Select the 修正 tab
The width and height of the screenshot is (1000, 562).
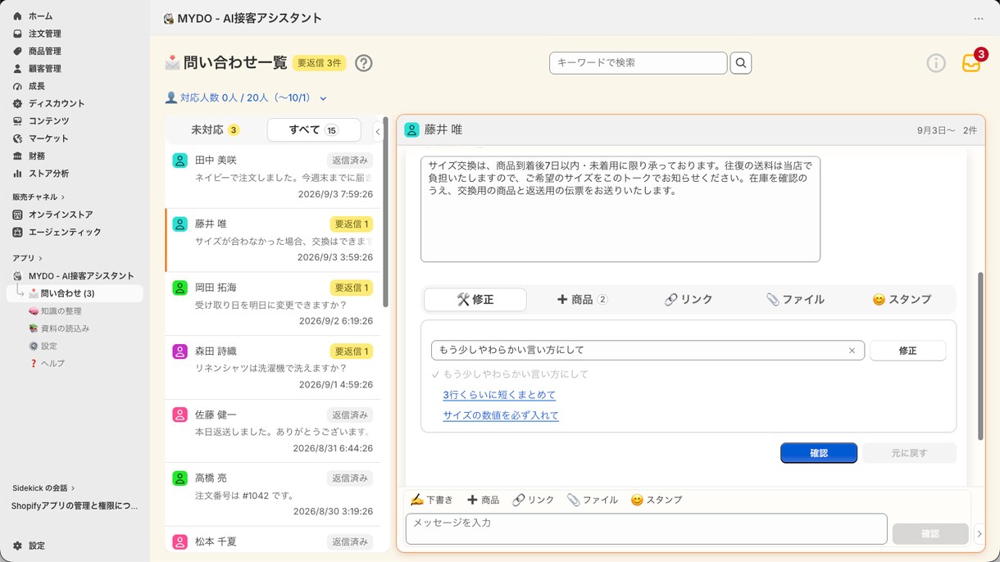pyautogui.click(x=475, y=300)
